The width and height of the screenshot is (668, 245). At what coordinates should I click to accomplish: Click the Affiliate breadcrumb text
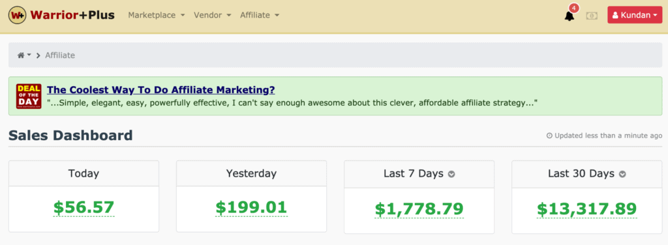[60, 55]
